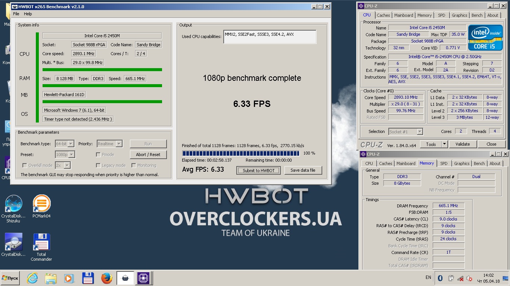Open the taskbar clock showing 14:02
The height and width of the screenshot is (286, 510).
tap(488, 278)
